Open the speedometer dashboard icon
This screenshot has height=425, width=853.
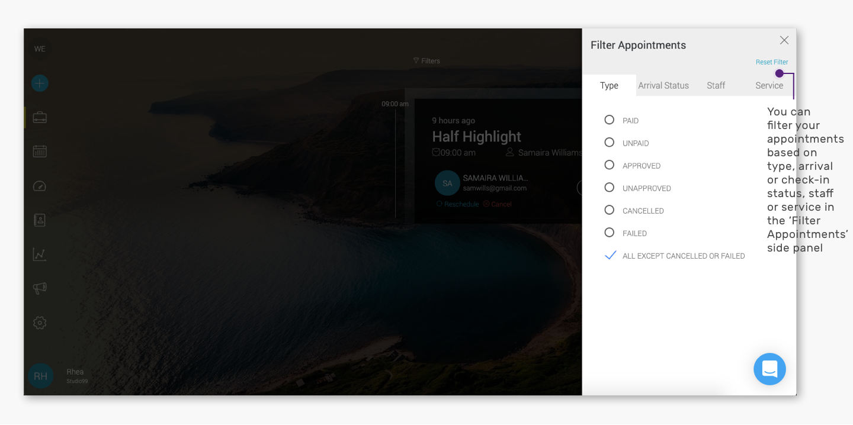pos(40,186)
